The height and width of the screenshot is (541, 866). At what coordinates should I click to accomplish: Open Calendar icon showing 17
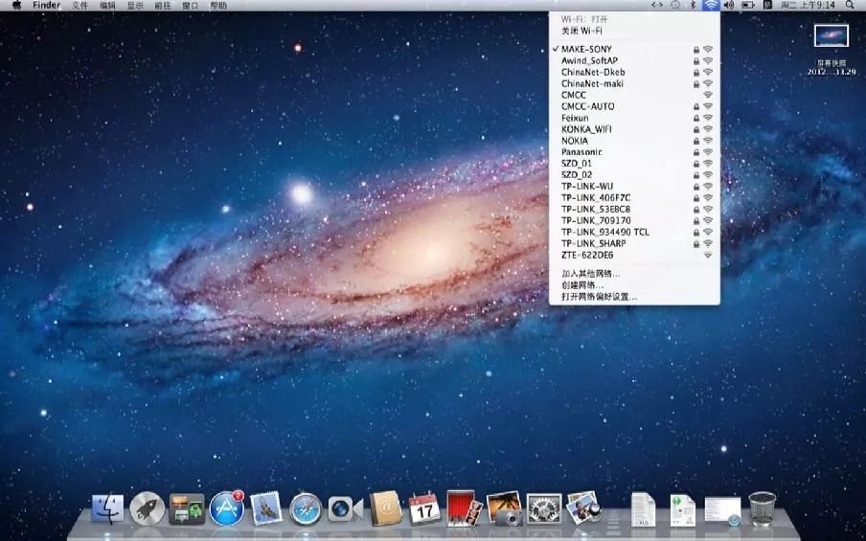[423, 507]
